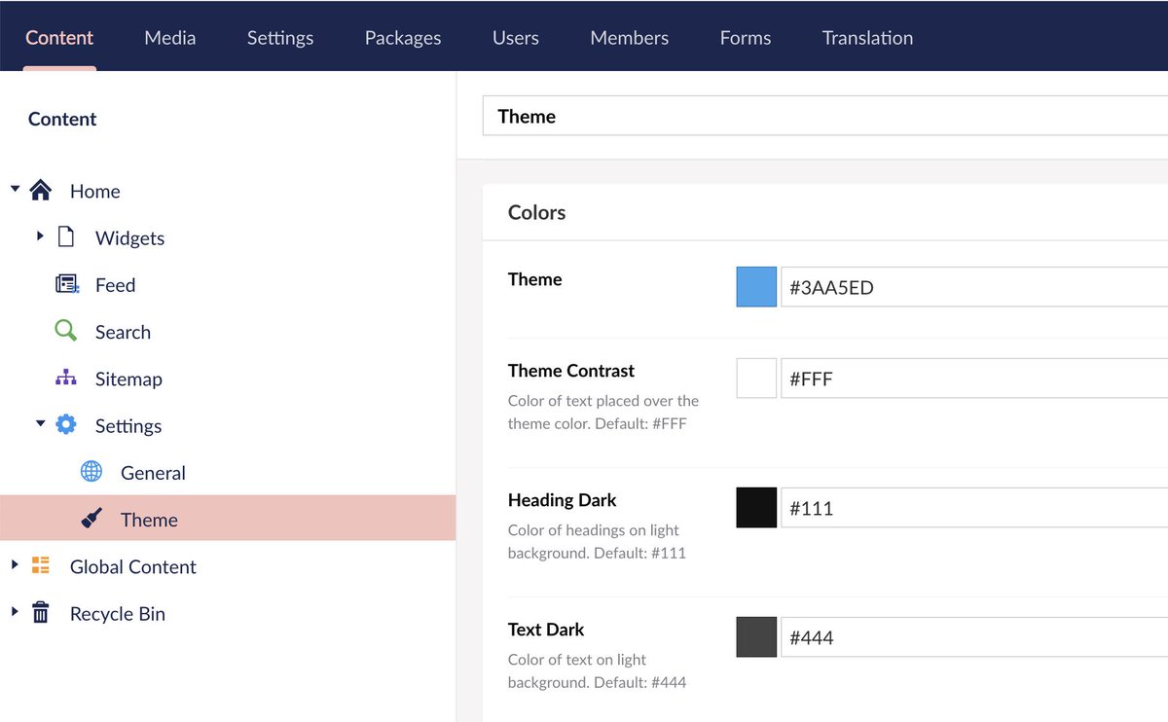Screen dimensions: 1168x722
Task: Expand the Widgets tree node
Action: tap(40, 235)
